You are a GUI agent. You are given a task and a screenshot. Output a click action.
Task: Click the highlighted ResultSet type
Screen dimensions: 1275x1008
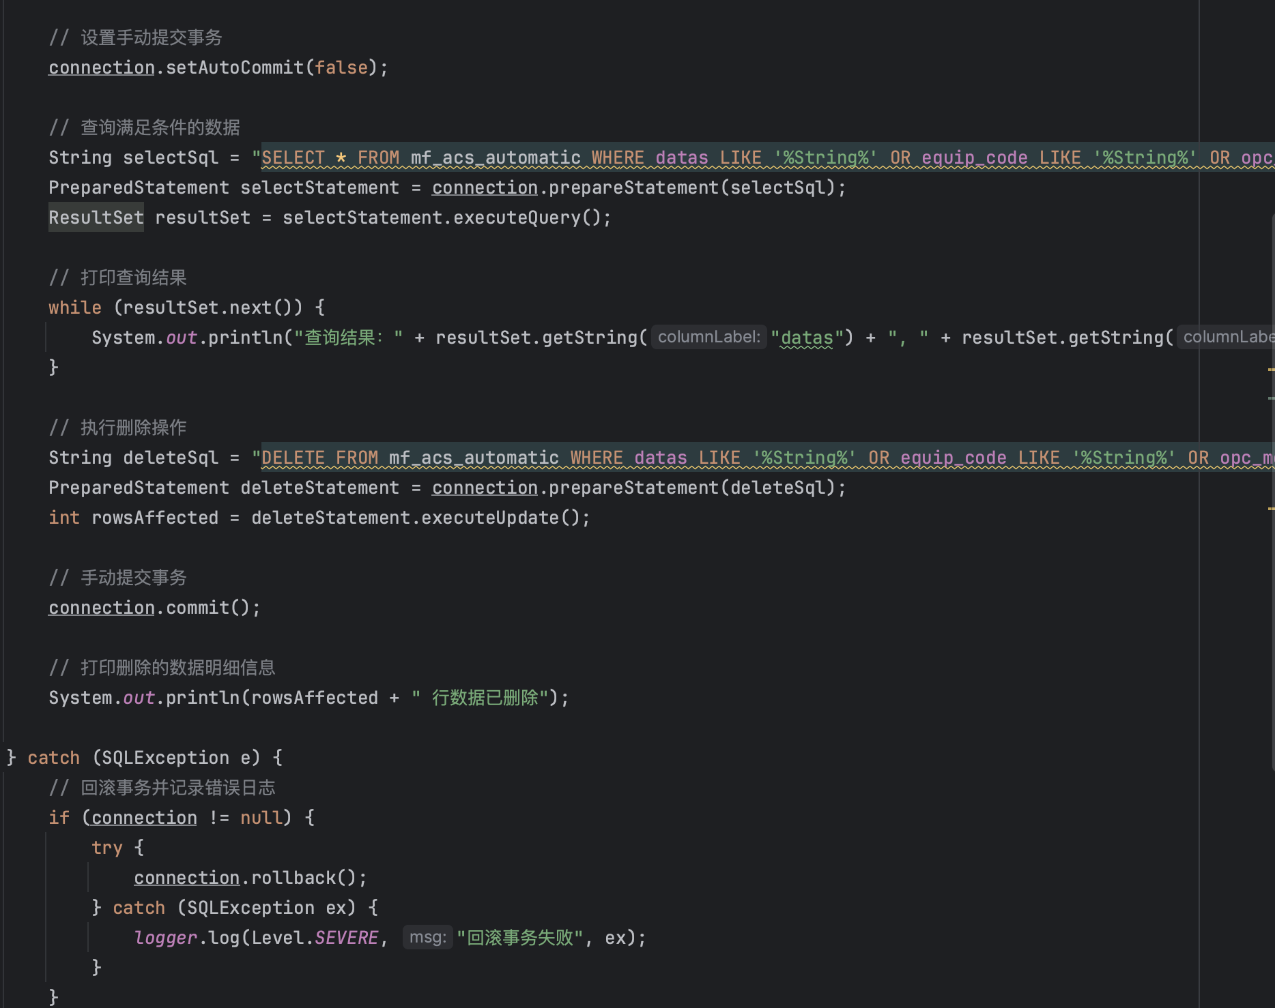[x=96, y=218]
